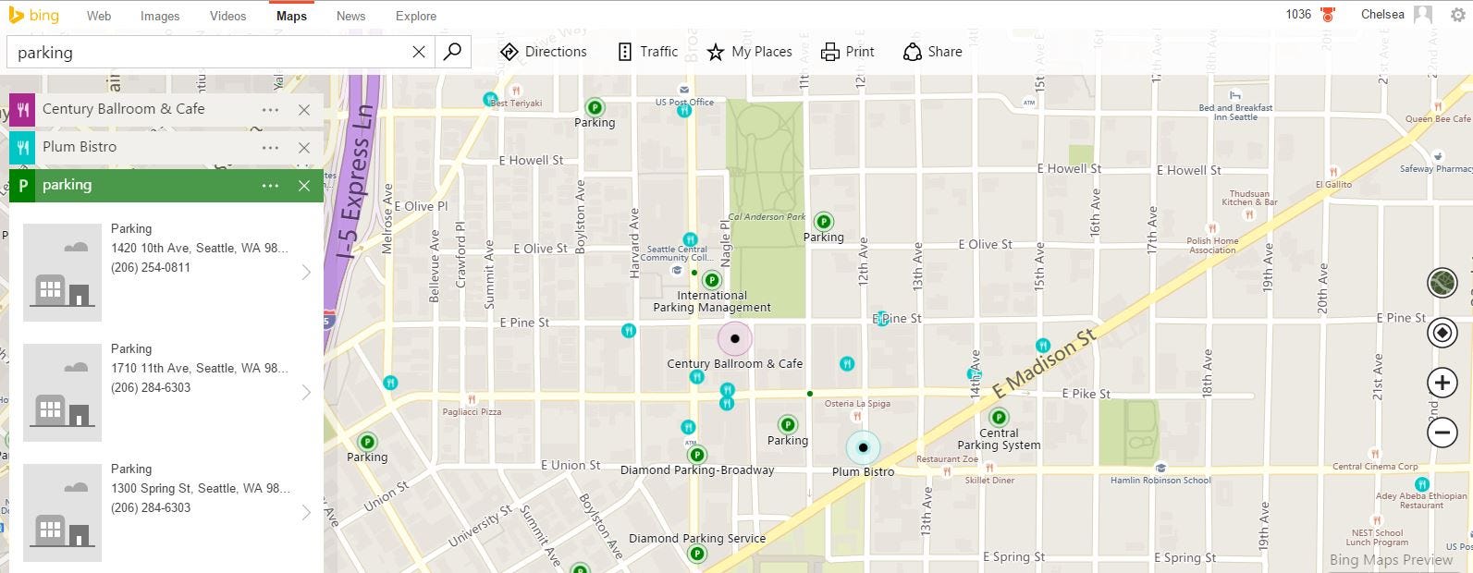Screen dimensions: 1473x573
Task: Click Hamlin Robinson School label
Action: (1160, 480)
